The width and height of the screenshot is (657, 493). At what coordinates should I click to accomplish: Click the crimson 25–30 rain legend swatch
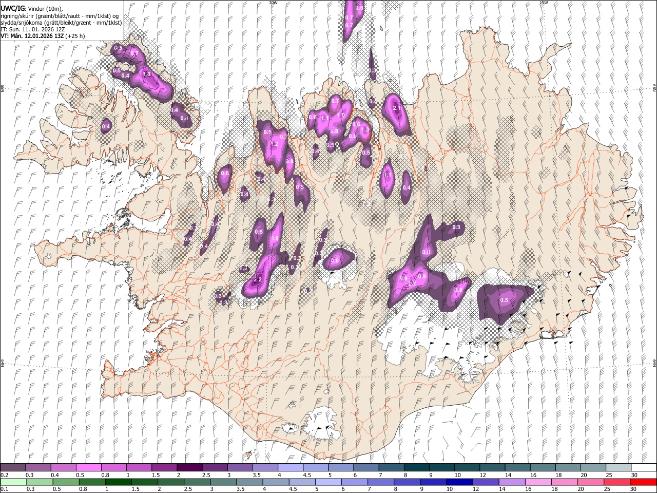click(616, 482)
